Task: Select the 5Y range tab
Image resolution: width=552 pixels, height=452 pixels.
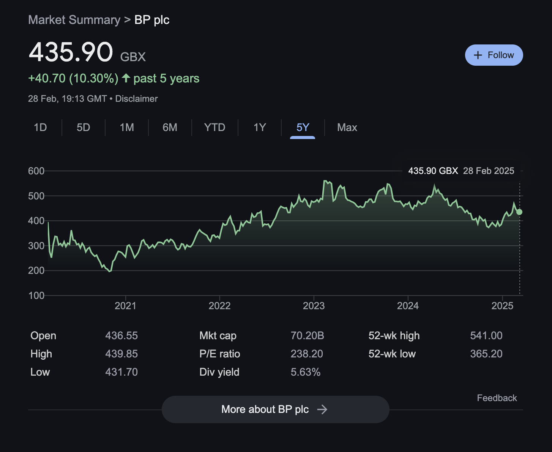Action: pyautogui.click(x=303, y=128)
